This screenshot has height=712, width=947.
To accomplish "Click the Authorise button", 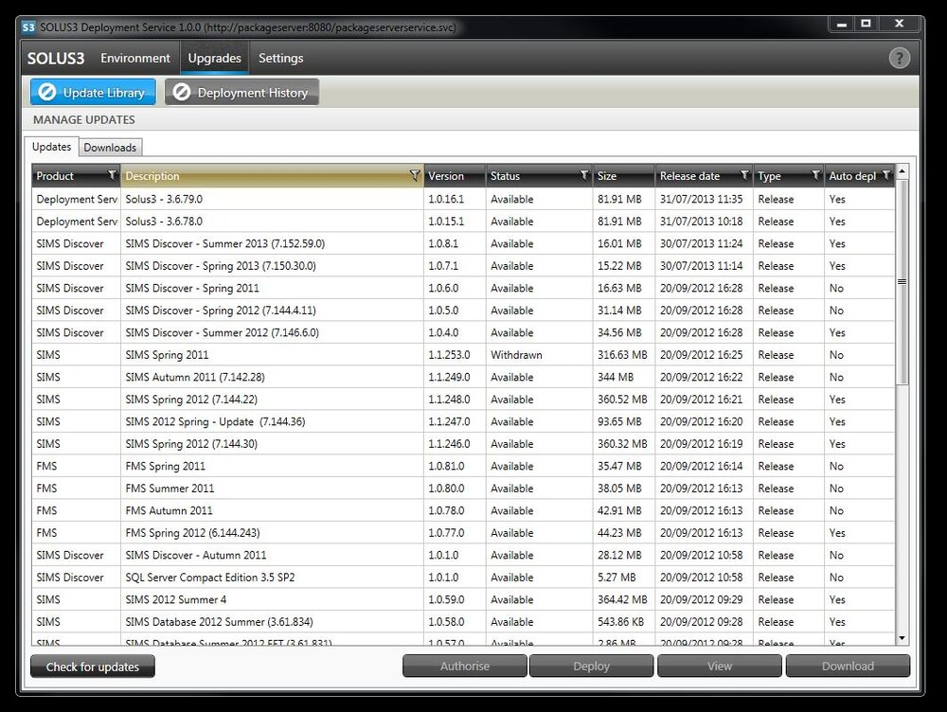I will tap(465, 667).
